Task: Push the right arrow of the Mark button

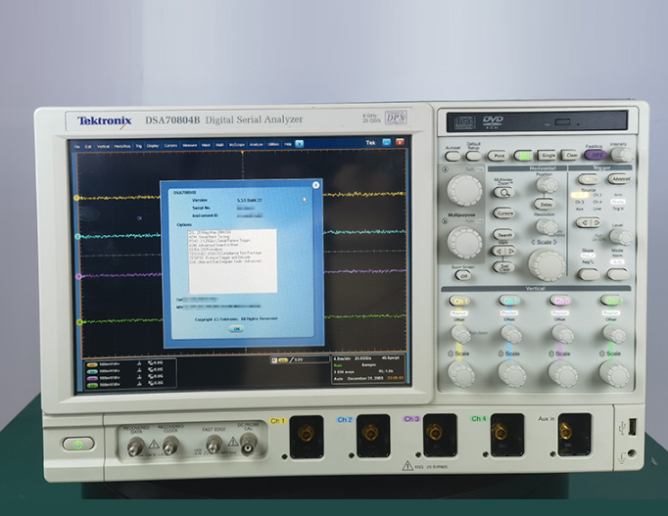Action: [509, 252]
